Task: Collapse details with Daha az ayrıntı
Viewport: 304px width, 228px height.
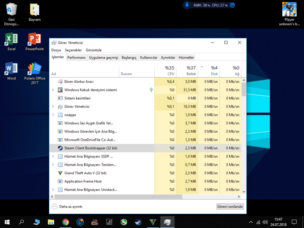Action: point(67,207)
